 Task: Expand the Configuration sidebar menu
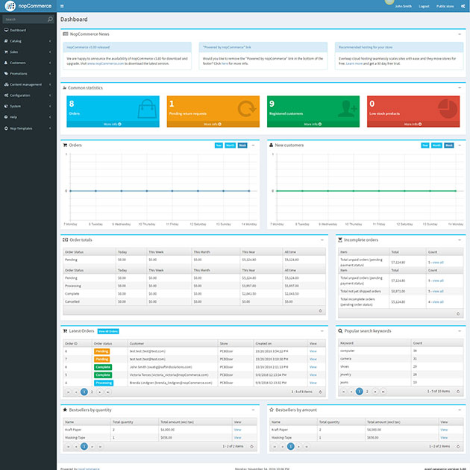click(x=28, y=95)
